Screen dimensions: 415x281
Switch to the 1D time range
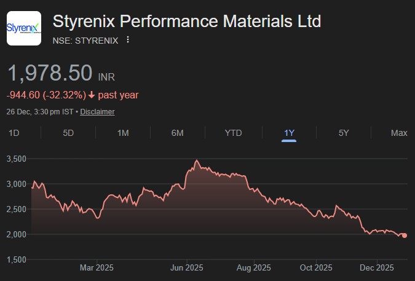point(14,133)
